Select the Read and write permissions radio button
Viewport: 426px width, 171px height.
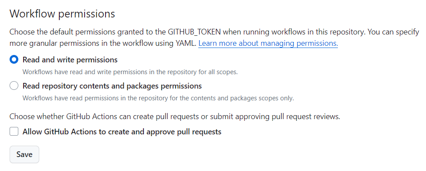click(14, 59)
